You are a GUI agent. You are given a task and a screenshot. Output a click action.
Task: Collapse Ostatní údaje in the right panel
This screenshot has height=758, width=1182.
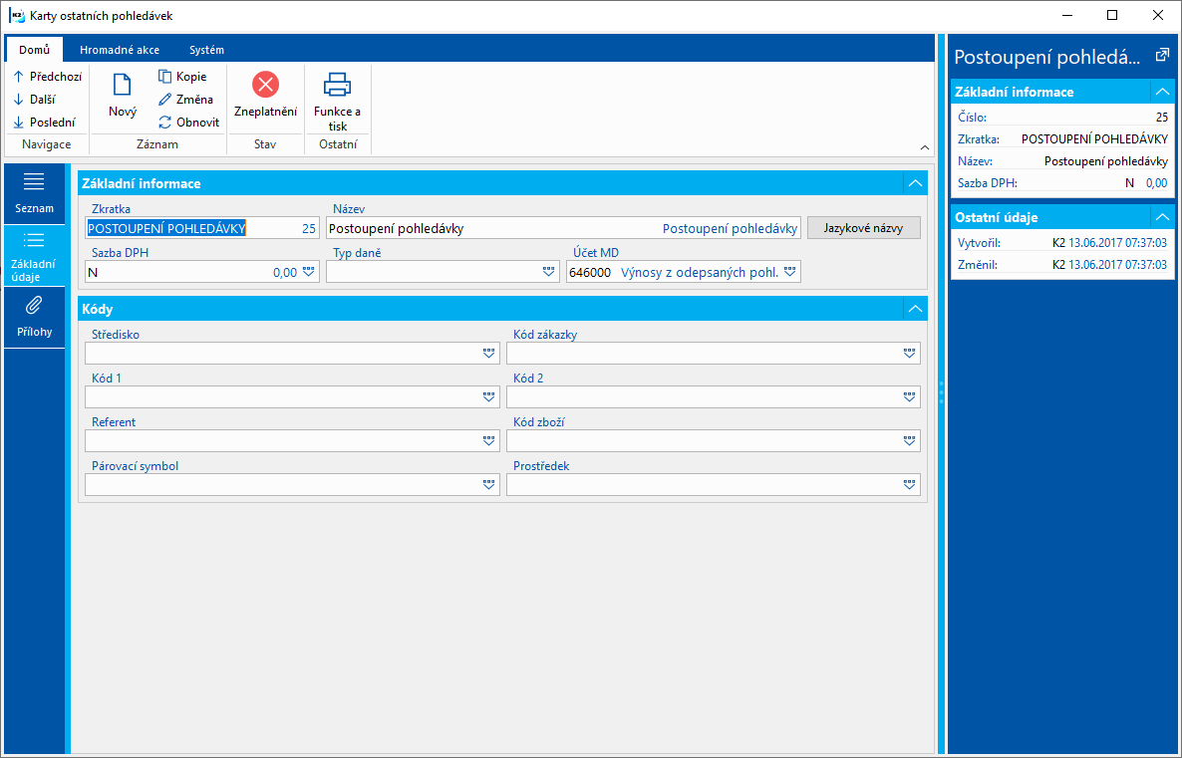[x=1162, y=217]
